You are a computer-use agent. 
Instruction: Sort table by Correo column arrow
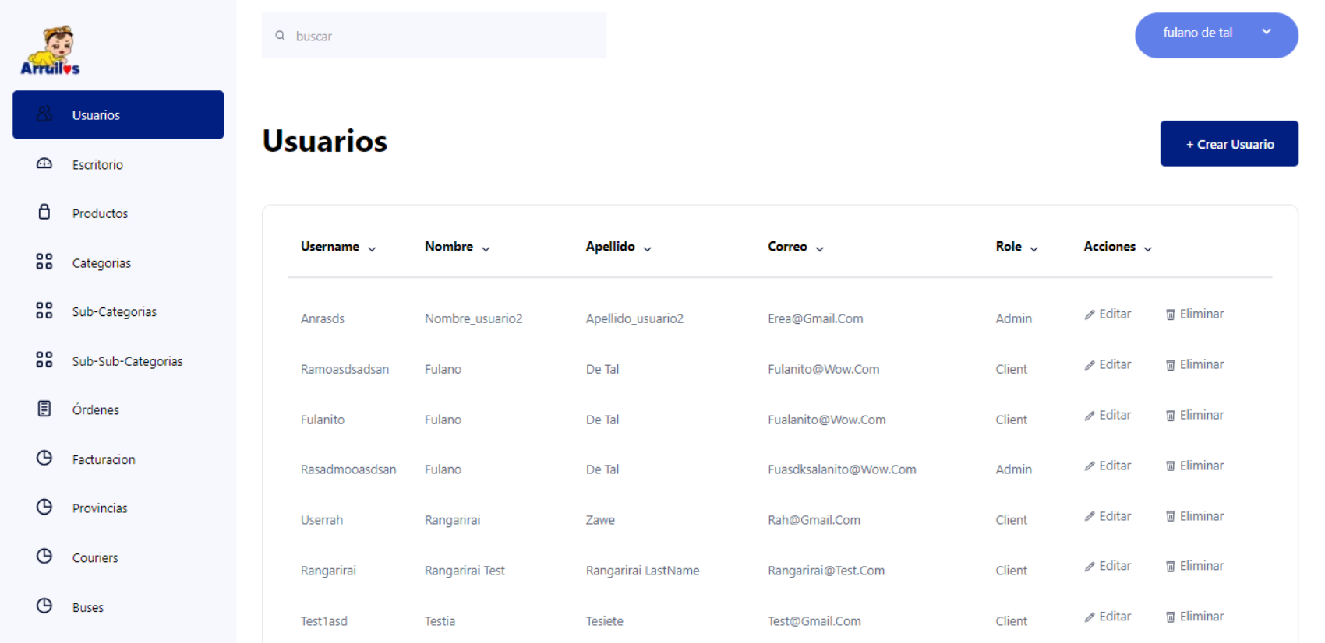[x=819, y=249]
